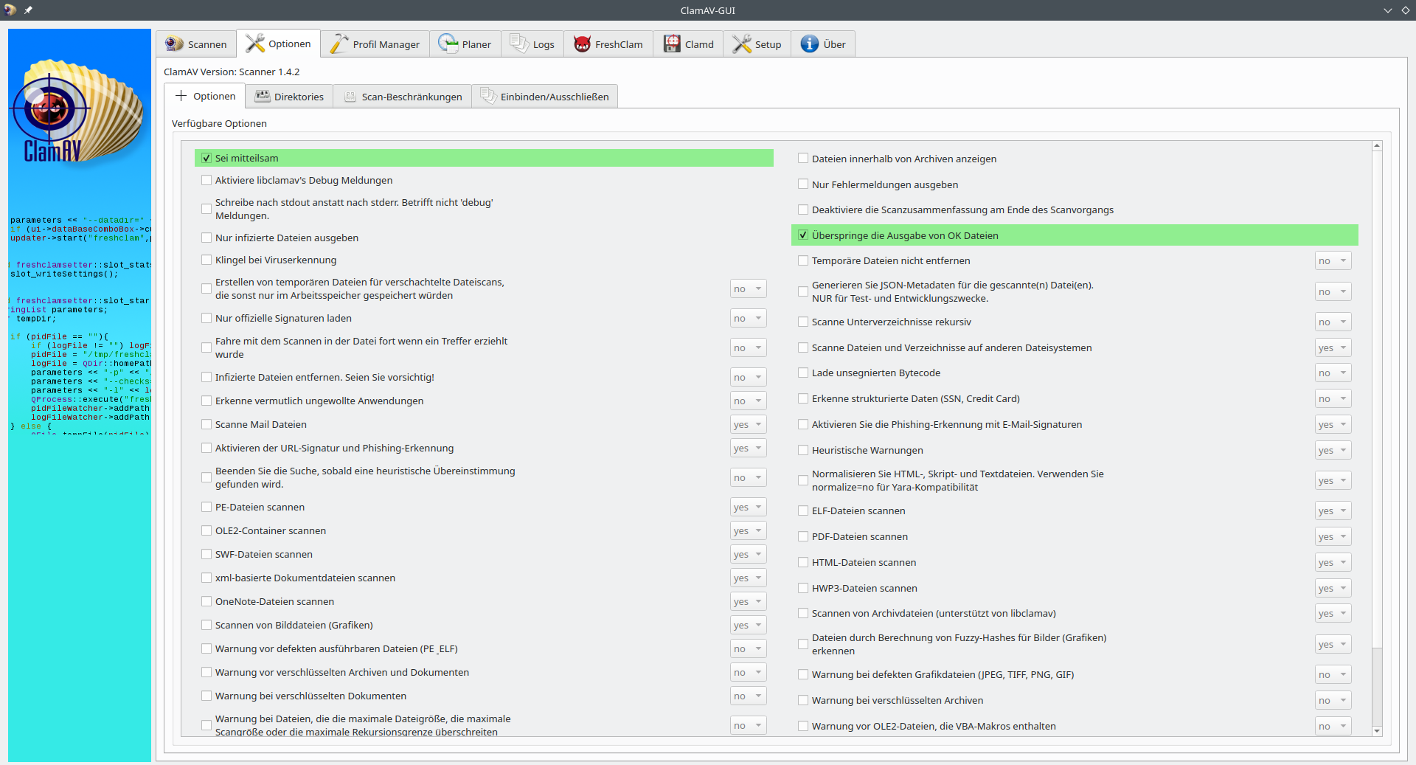1416x765 pixels.
Task: Open the Über tab
Action: (823, 44)
